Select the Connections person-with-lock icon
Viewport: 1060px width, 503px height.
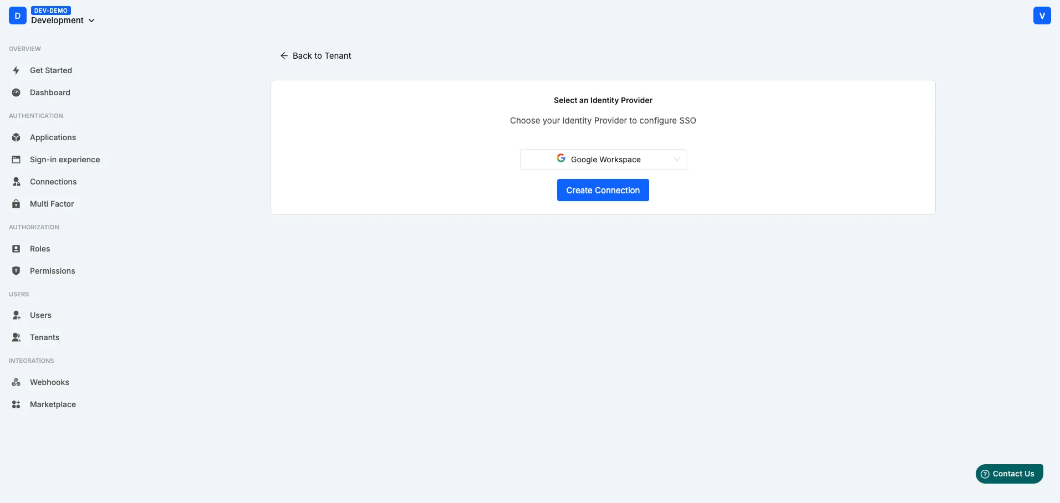16,181
